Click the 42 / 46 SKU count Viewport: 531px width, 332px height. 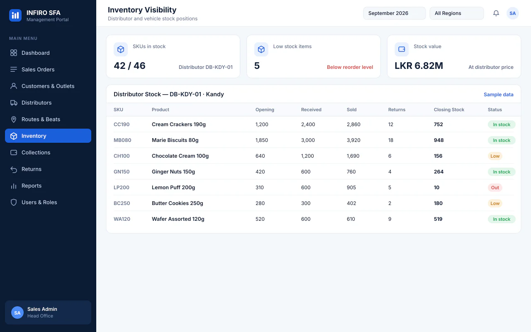pos(129,66)
